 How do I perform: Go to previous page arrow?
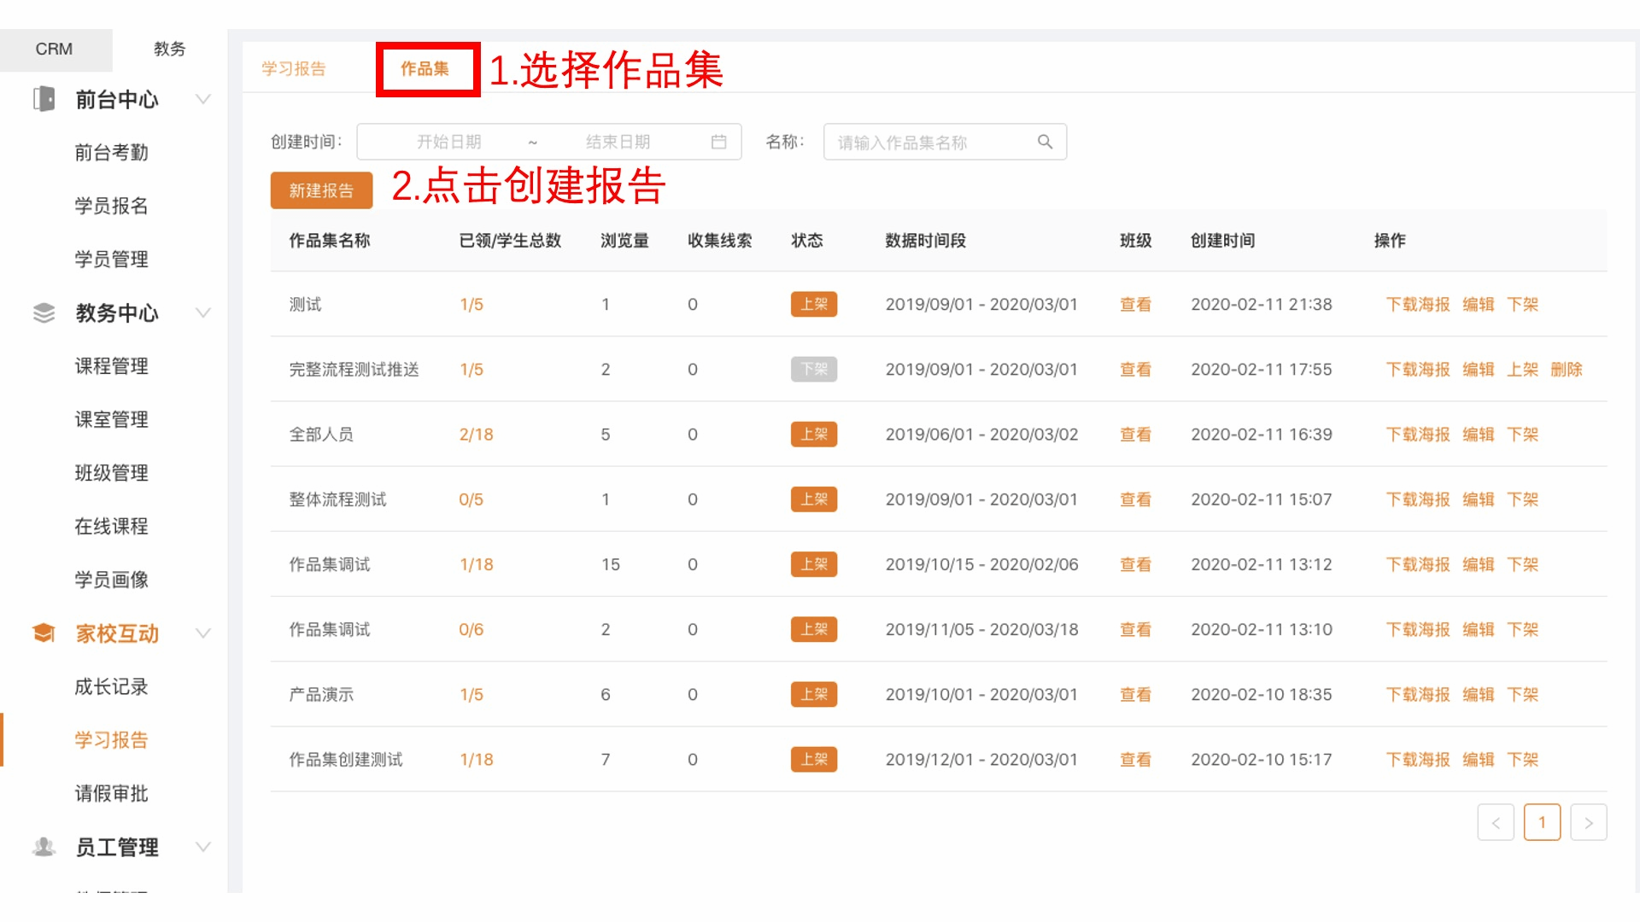click(x=1496, y=823)
